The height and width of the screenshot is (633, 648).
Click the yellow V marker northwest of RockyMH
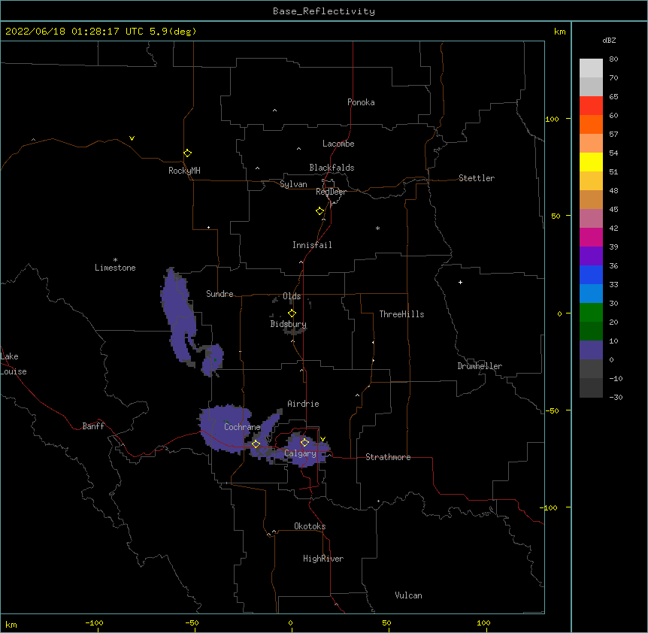click(132, 138)
